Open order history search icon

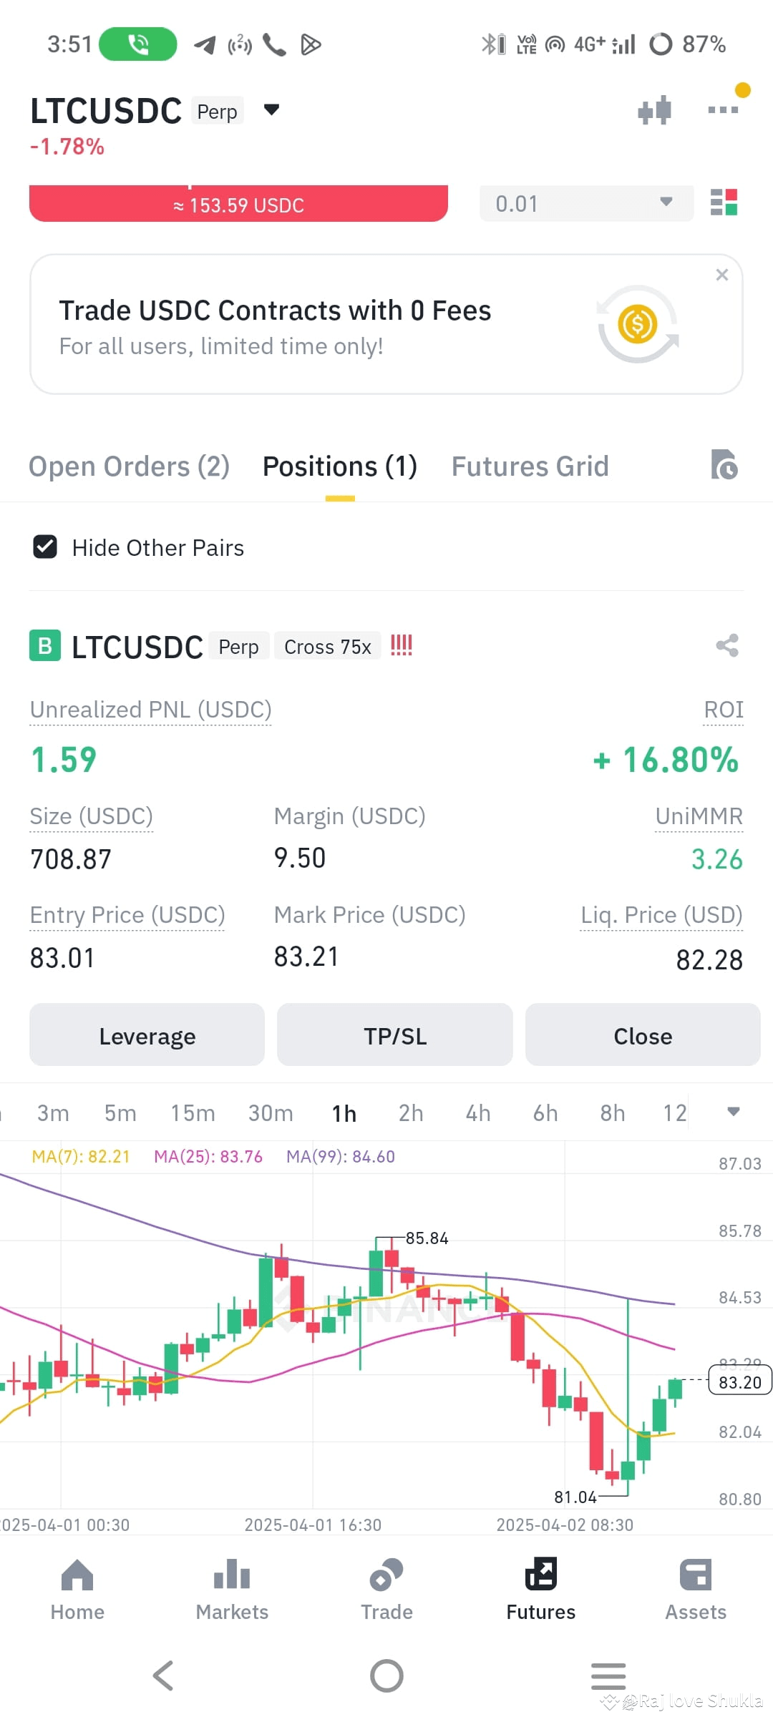coord(725,466)
